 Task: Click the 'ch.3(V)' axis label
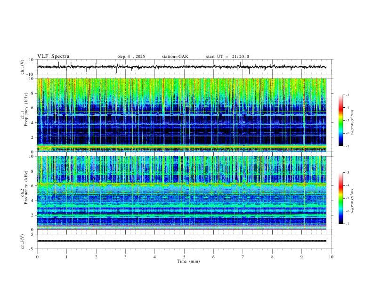[x=23, y=241]
